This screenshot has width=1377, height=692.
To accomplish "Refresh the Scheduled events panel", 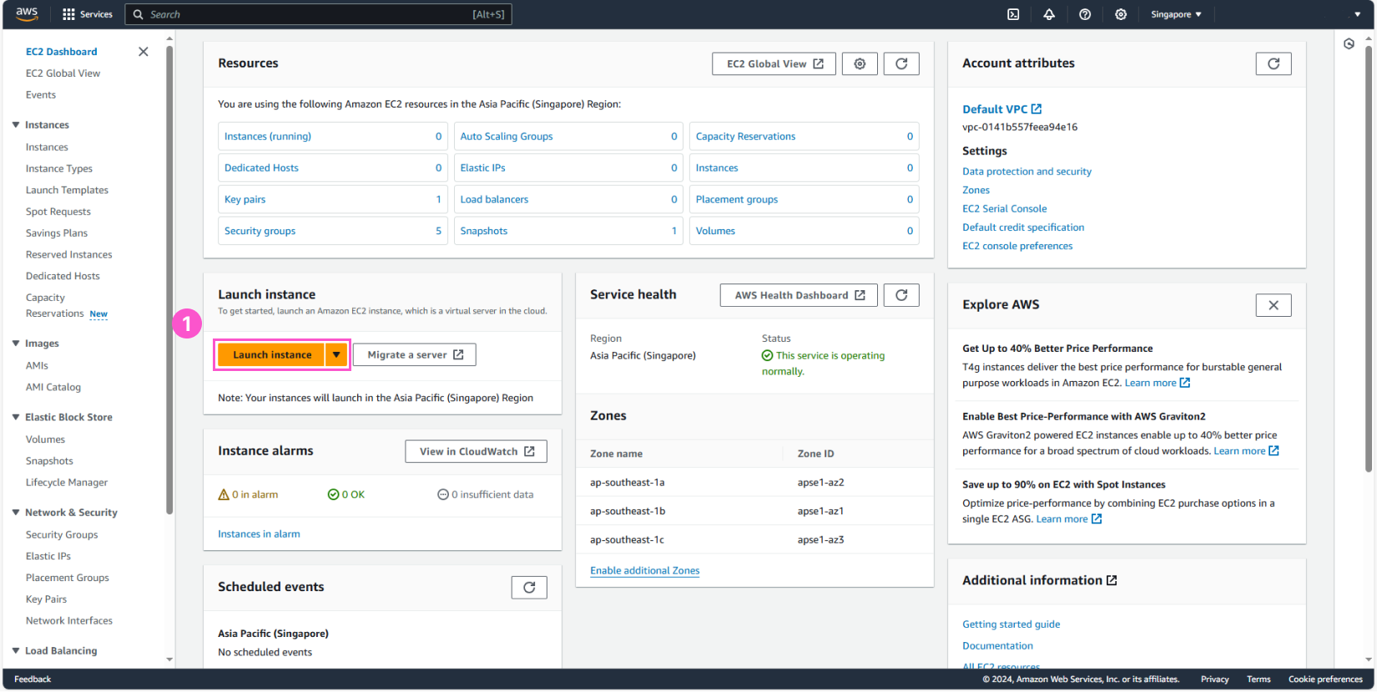I will click(x=529, y=588).
